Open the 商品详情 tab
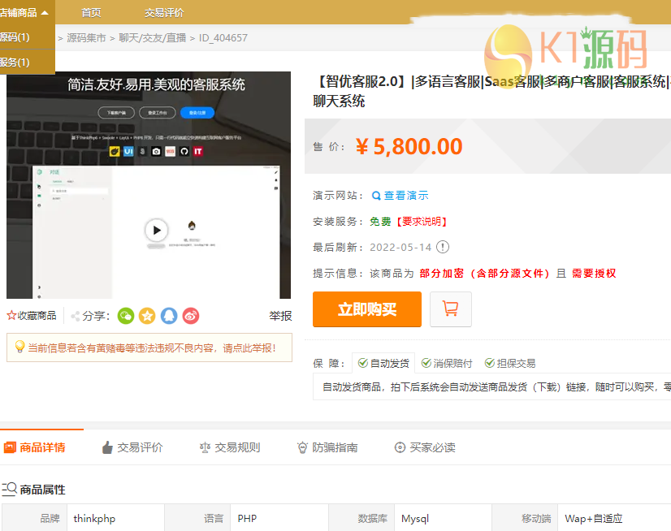 (35, 447)
